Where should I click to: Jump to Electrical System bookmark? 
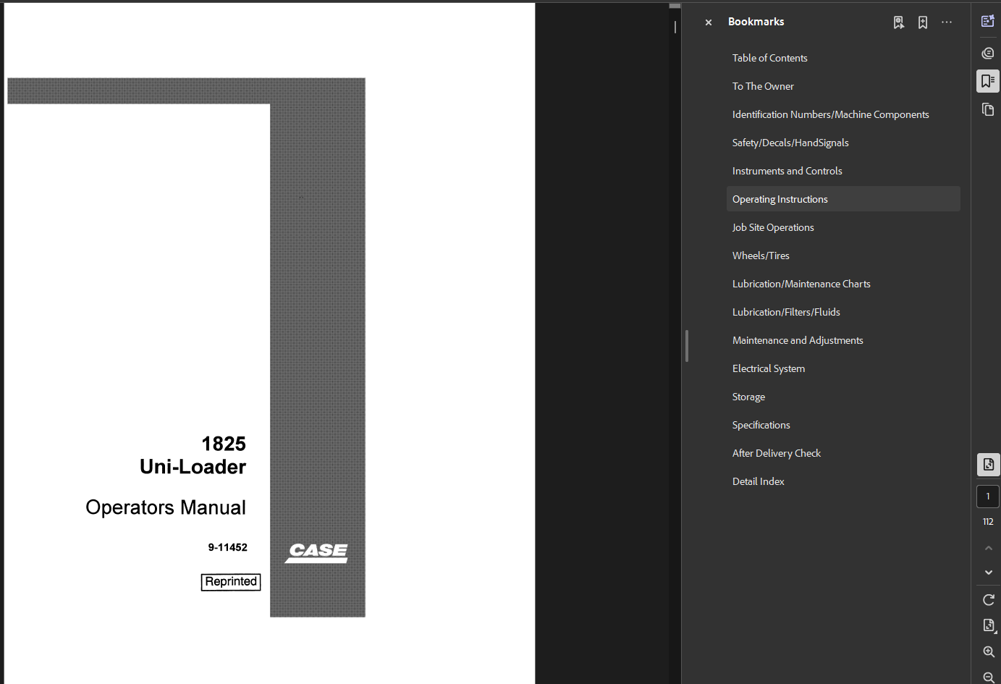tap(769, 368)
